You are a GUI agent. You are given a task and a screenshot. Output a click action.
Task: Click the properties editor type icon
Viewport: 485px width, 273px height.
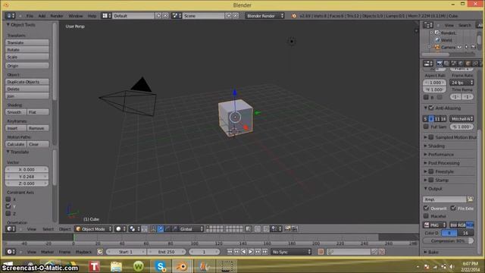tap(428, 64)
